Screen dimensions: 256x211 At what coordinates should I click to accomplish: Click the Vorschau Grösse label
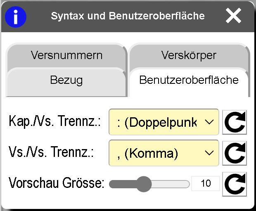[x=57, y=183]
